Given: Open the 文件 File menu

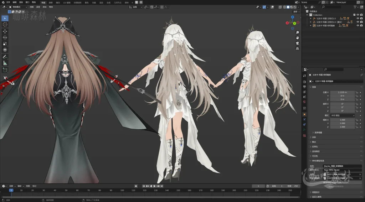Looking at the screenshot, I should tap(8, 2).
